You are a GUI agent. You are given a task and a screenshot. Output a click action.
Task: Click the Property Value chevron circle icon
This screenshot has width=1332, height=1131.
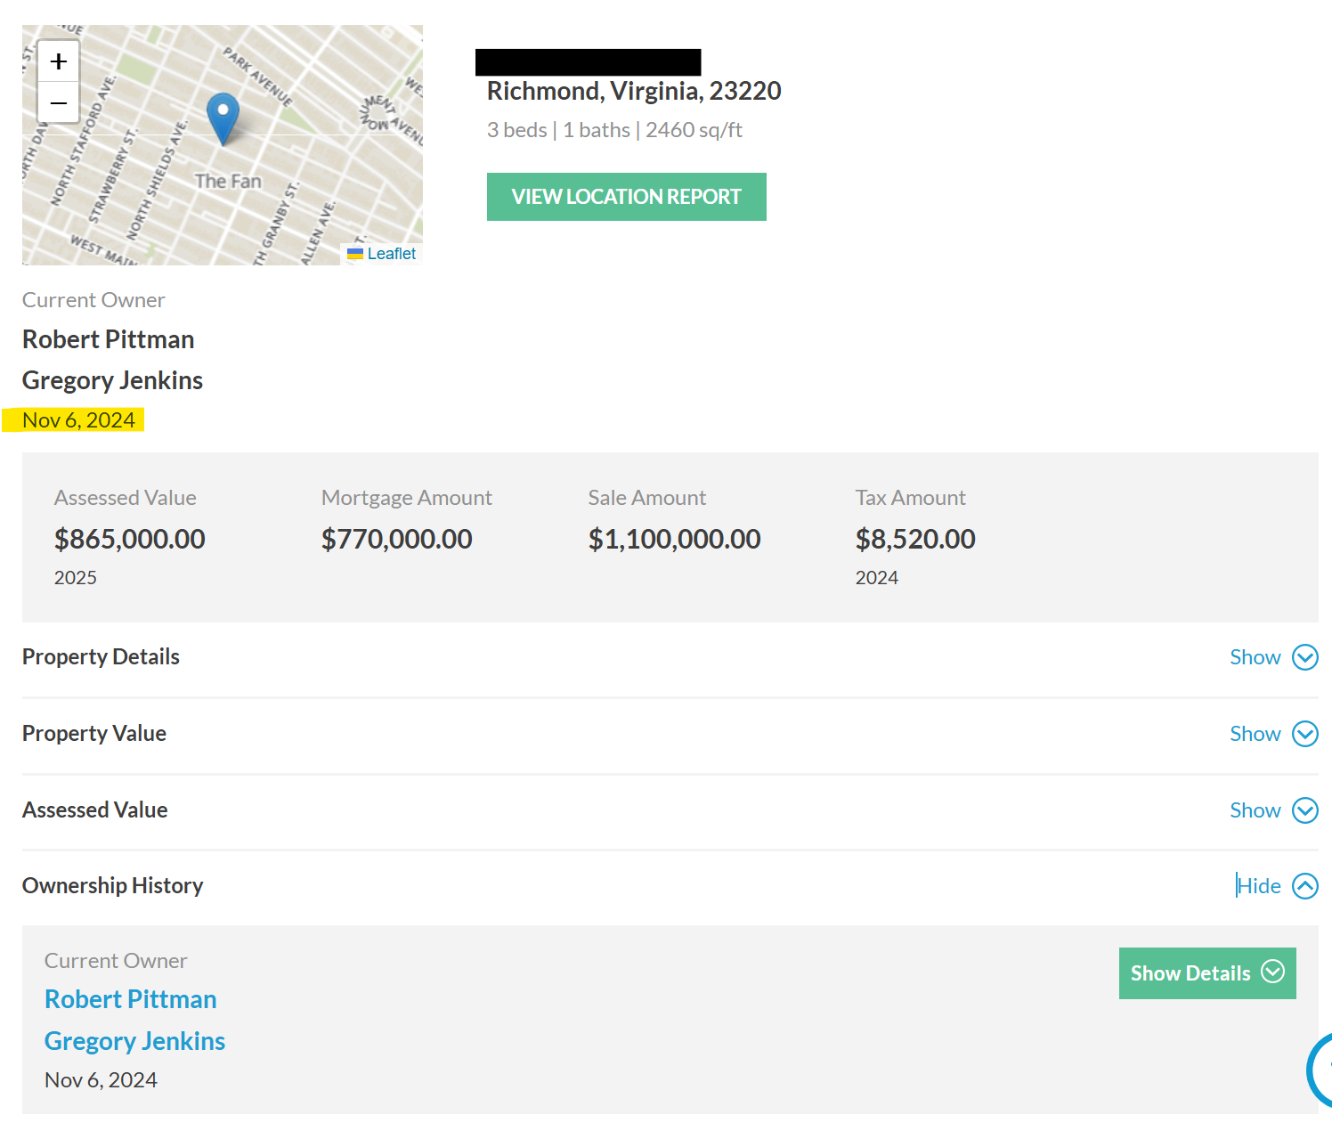click(x=1305, y=734)
